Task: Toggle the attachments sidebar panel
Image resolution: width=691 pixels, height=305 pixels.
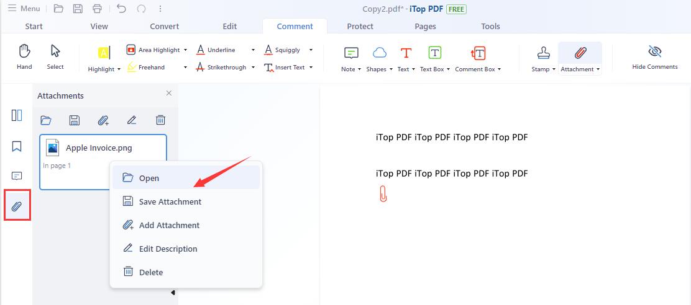Action: point(17,206)
